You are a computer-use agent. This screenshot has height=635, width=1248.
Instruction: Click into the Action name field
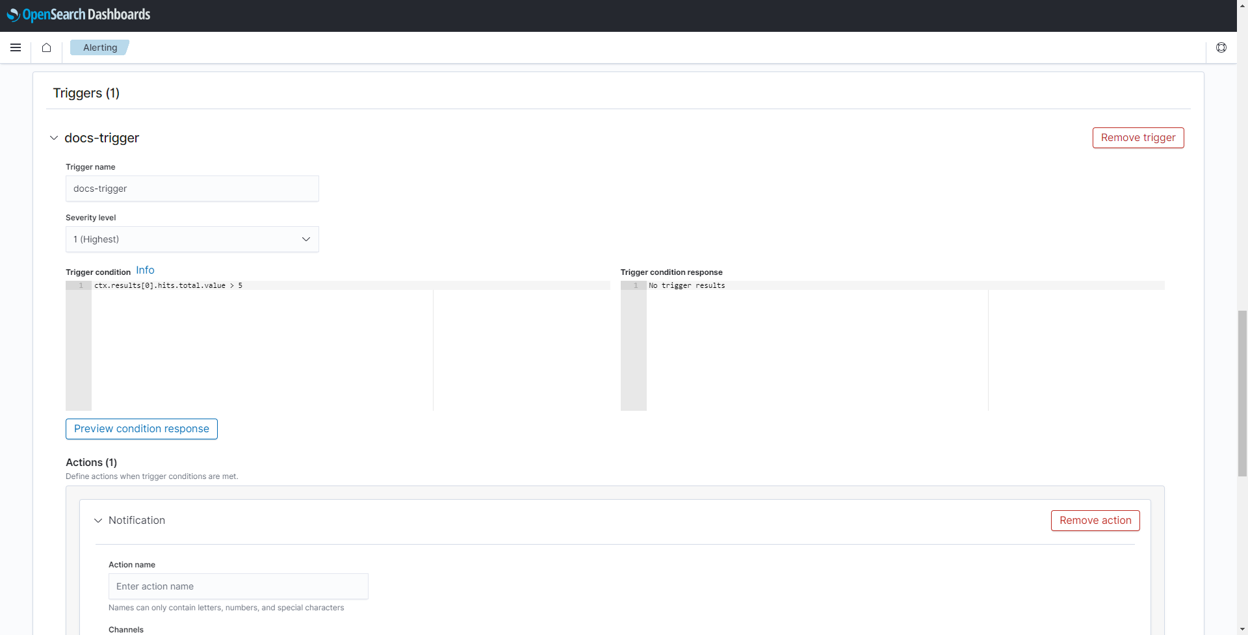click(239, 586)
